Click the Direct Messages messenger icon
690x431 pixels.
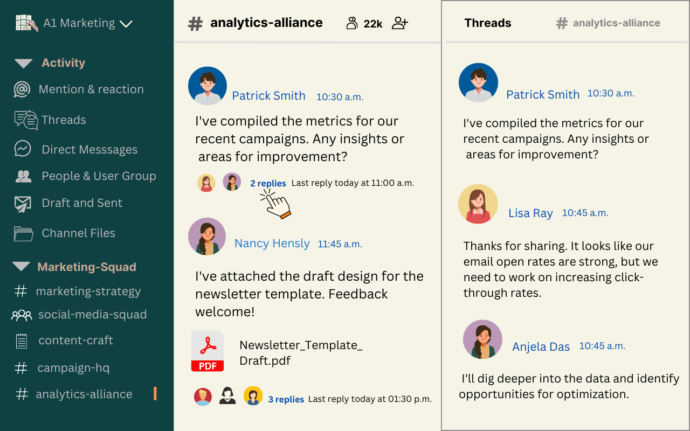tap(23, 149)
